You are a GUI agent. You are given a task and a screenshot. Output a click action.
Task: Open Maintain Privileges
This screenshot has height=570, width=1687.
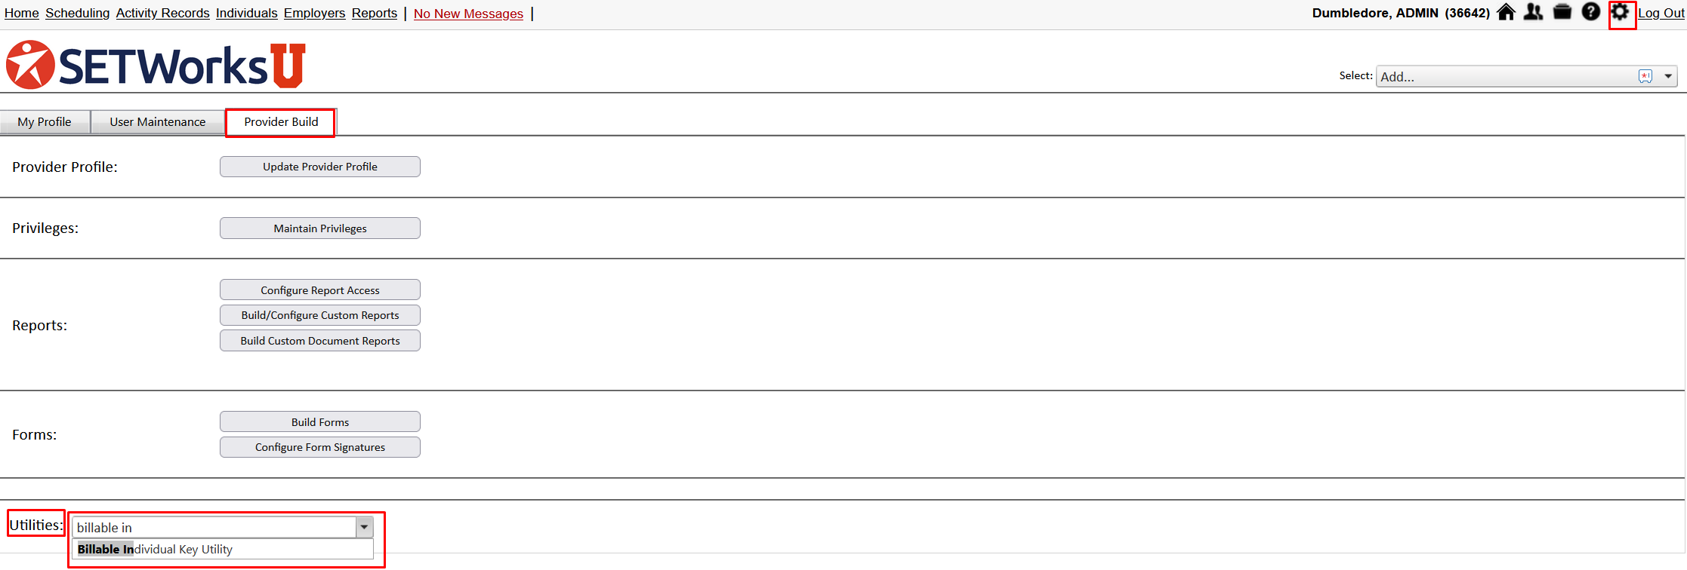(320, 228)
